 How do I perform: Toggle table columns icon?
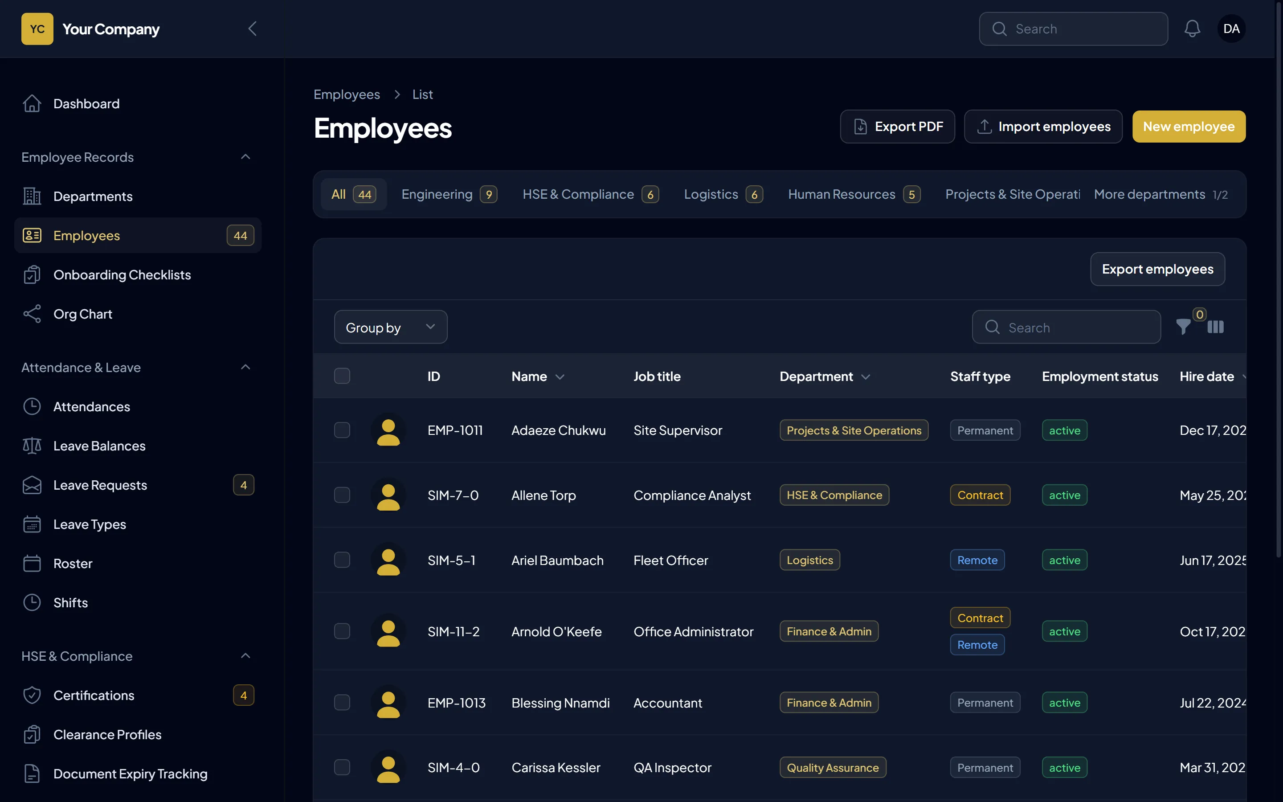(x=1216, y=327)
